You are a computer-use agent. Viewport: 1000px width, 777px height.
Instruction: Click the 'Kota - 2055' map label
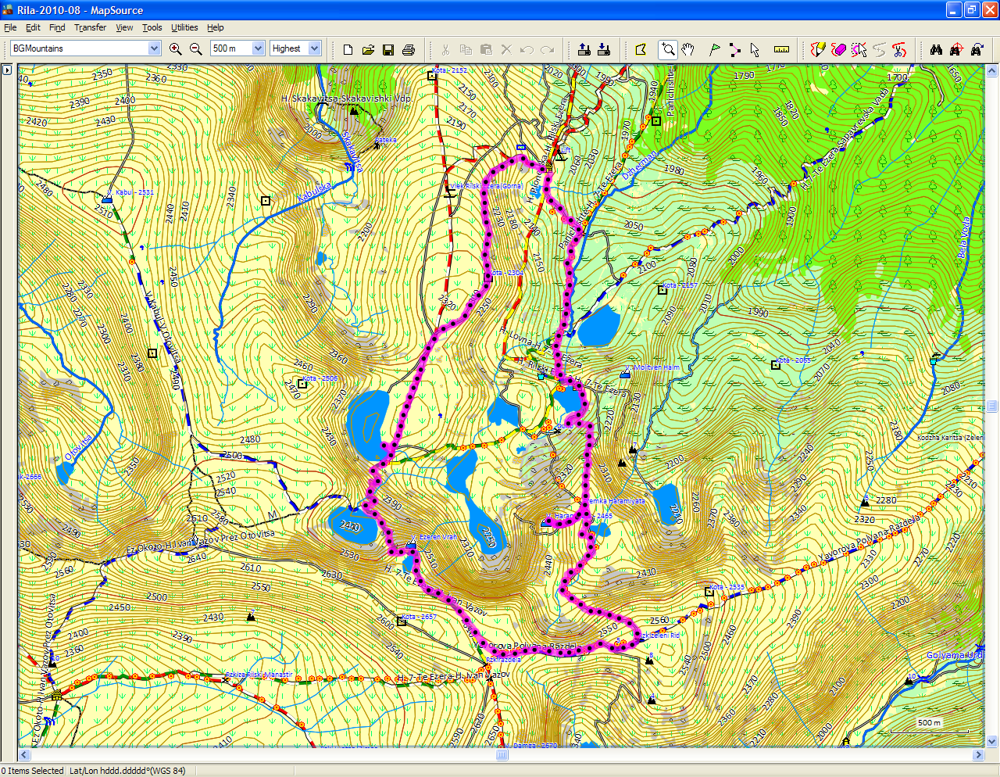pyautogui.click(x=793, y=360)
